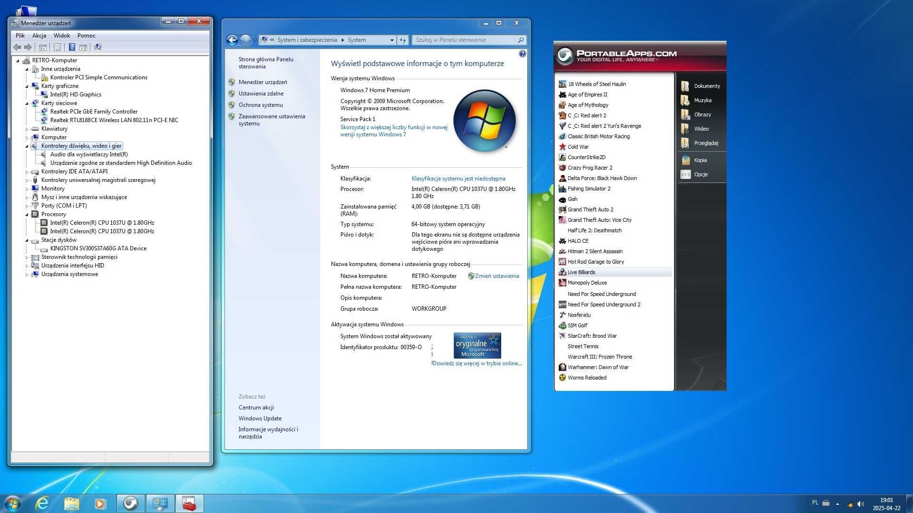Collapse the Karty sieciowe tree node

point(27,103)
